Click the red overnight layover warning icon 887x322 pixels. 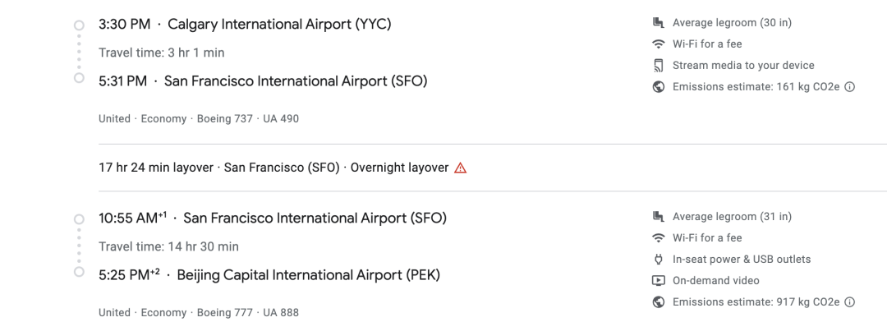(x=461, y=168)
